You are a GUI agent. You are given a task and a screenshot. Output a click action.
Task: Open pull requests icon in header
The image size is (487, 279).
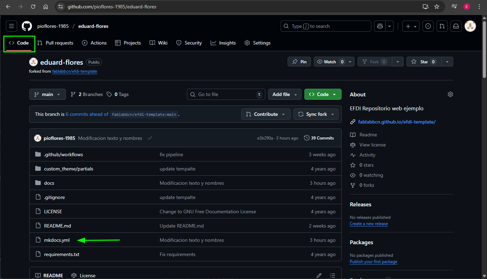pyautogui.click(x=442, y=26)
